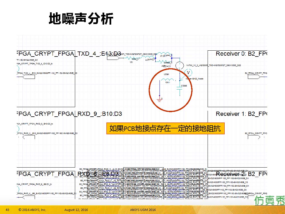
Task: Select the RRflat_0 resistor symbol
Action: point(163,61)
